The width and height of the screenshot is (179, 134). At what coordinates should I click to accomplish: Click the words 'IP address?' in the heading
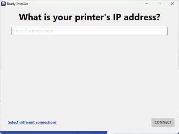coord(137,17)
